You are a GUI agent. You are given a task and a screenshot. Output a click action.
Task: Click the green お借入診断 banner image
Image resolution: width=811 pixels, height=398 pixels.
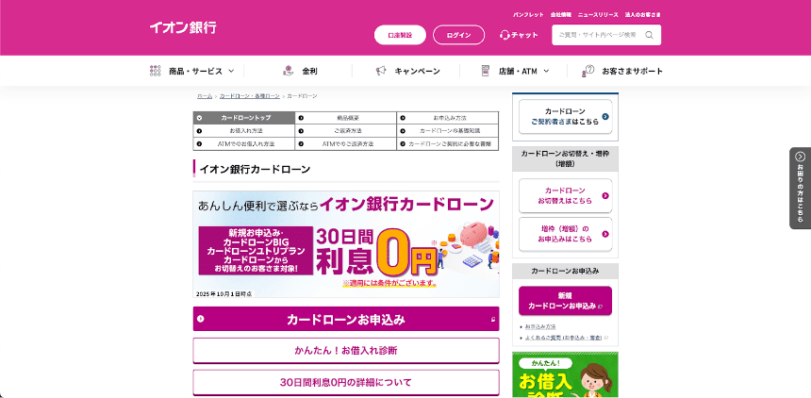565,374
